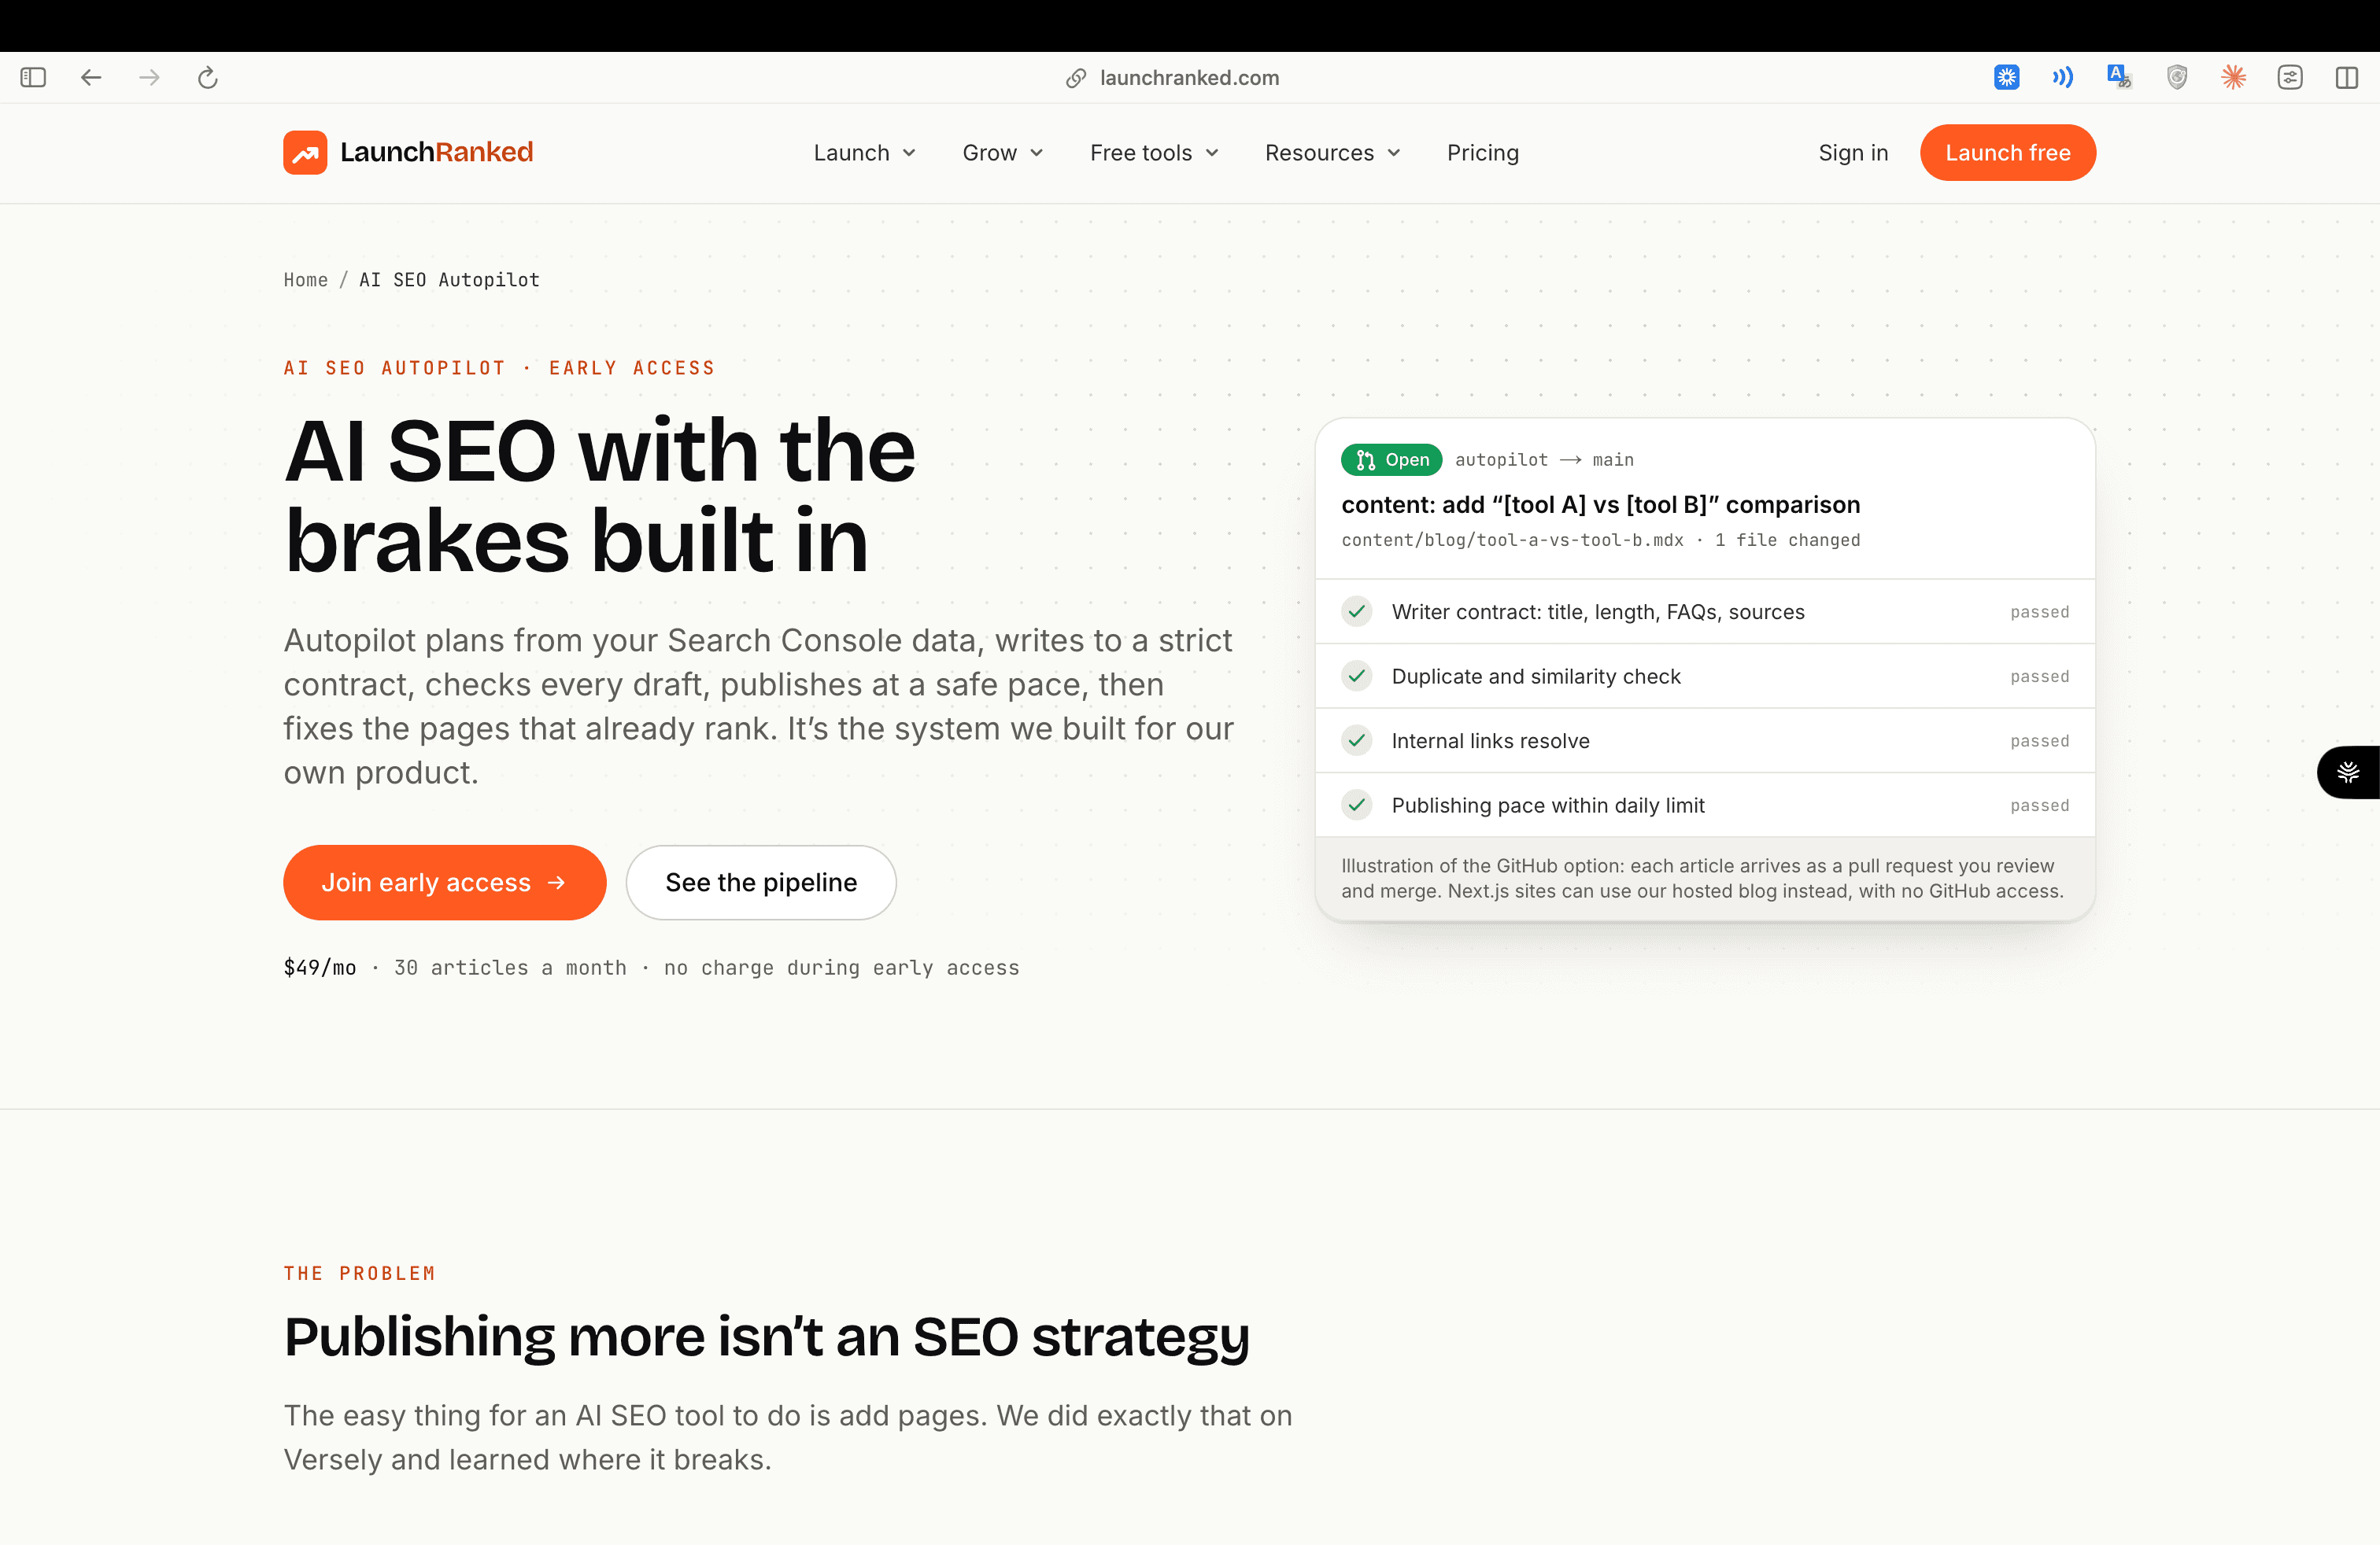Open the blue sound-waves extension icon
This screenshot has height=1545, width=2380.
click(x=2062, y=77)
